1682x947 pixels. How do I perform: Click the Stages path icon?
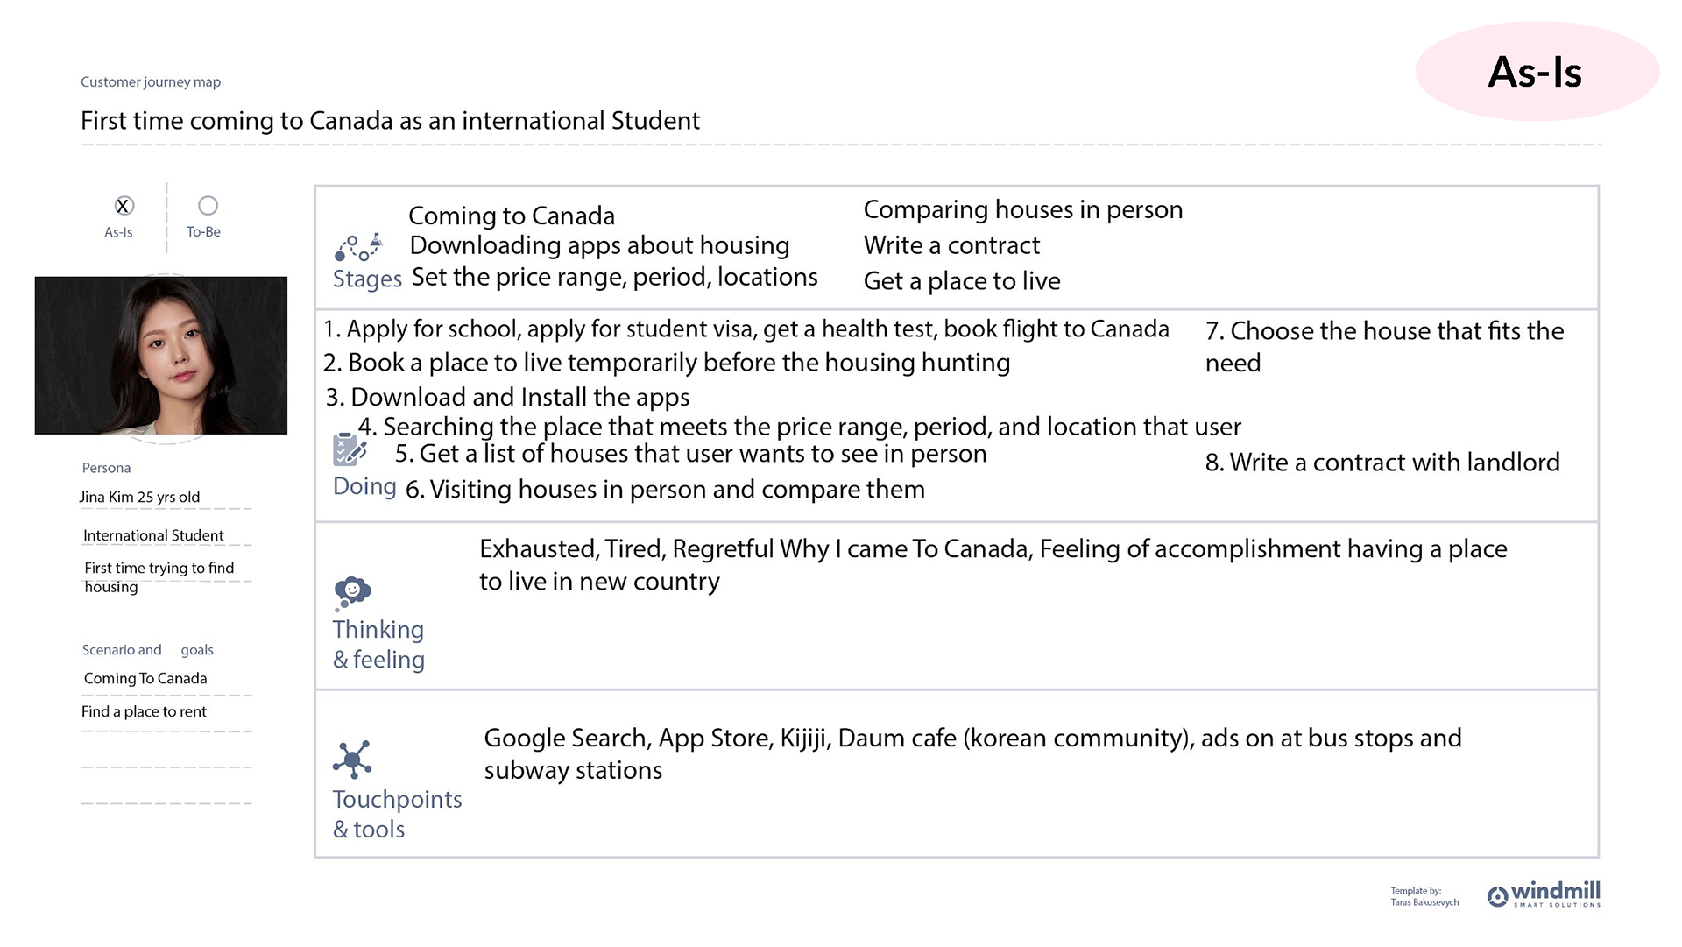coord(358,247)
